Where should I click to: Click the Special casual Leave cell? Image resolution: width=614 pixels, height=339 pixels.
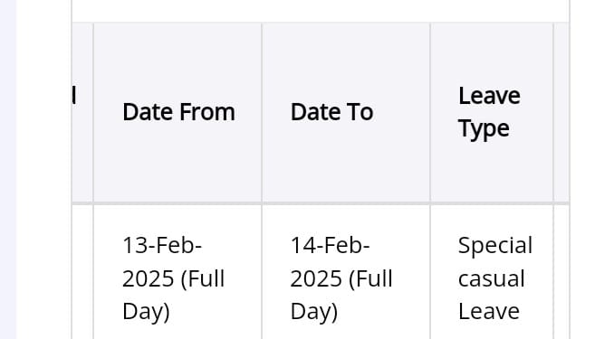click(x=492, y=272)
